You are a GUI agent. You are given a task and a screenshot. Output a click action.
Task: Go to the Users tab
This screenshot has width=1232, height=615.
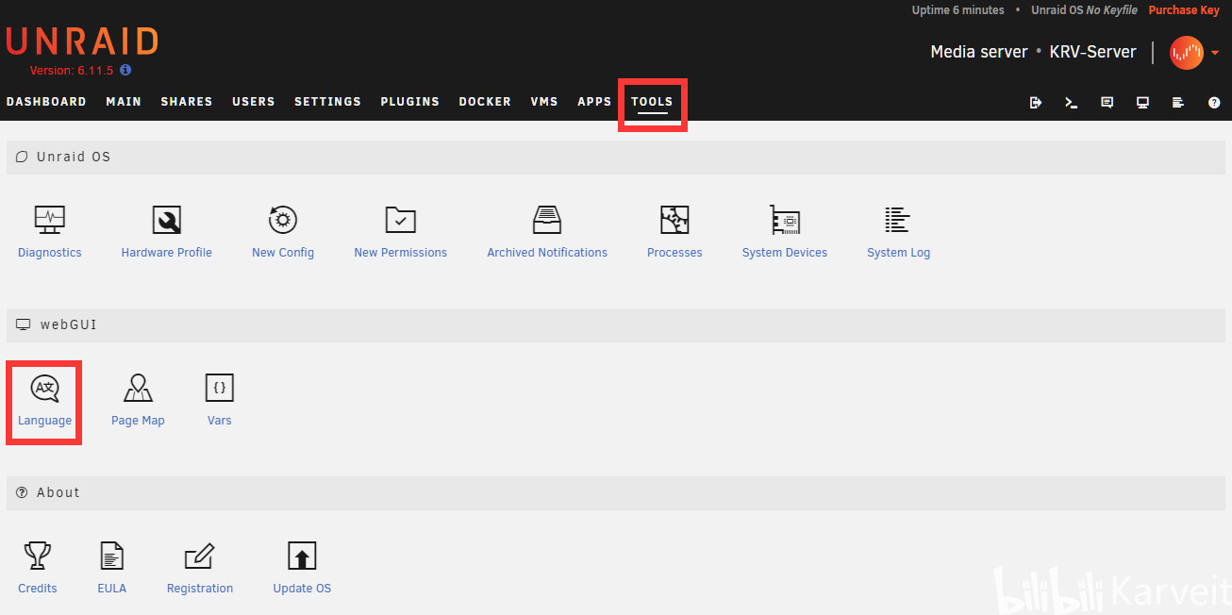coord(254,102)
